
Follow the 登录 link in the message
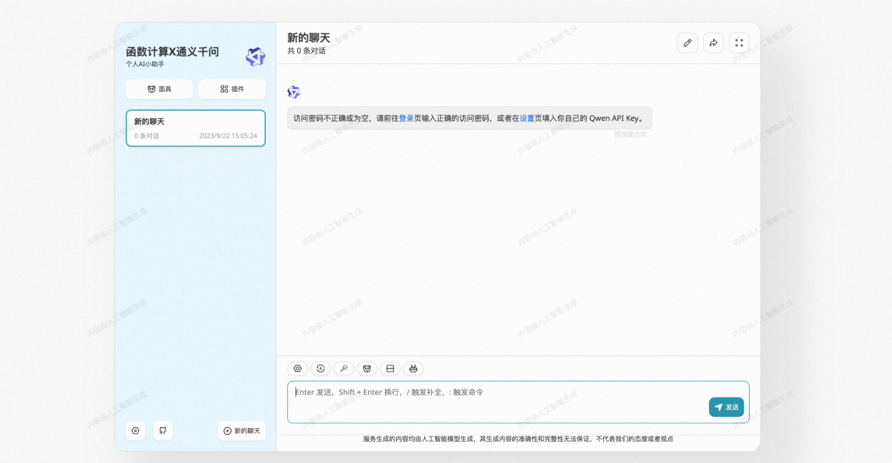(406, 118)
